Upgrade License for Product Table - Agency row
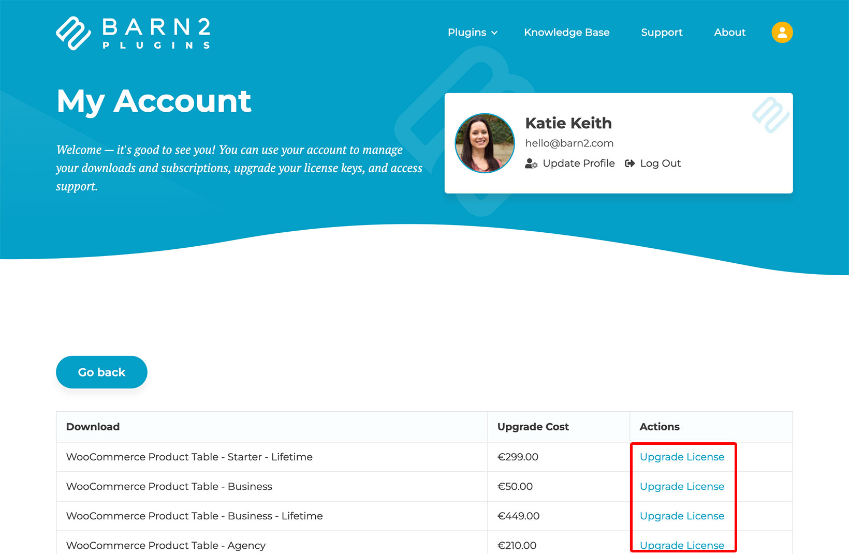 (x=682, y=545)
